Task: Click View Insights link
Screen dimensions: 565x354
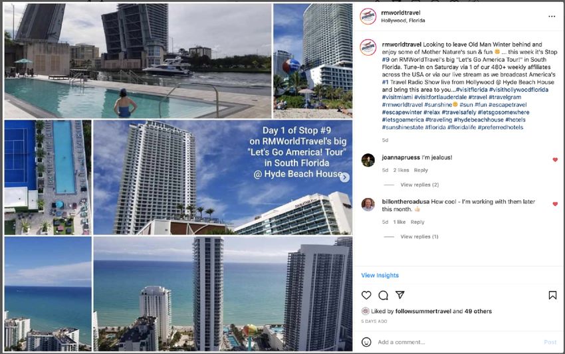Action: click(x=380, y=275)
